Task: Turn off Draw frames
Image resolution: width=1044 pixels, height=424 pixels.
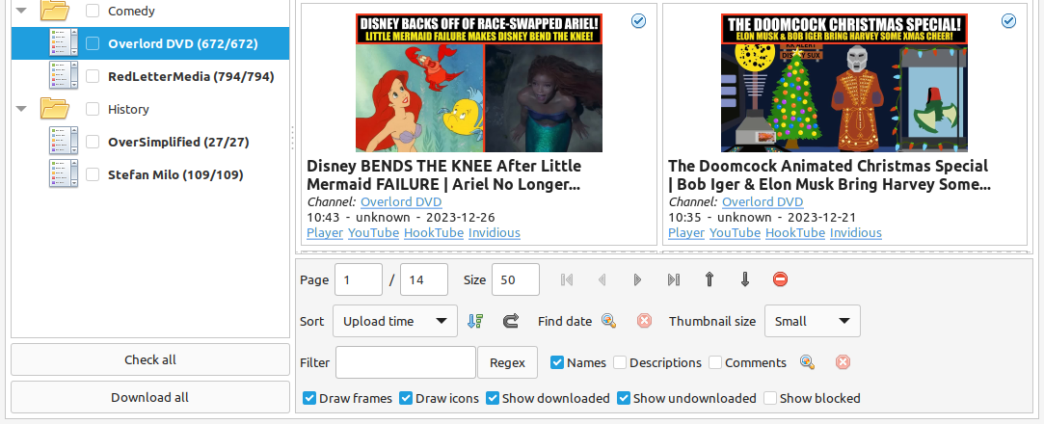Action: click(308, 398)
